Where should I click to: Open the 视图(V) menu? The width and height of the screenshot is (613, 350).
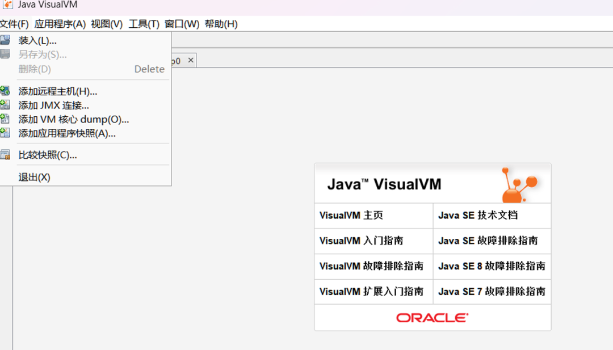(107, 24)
